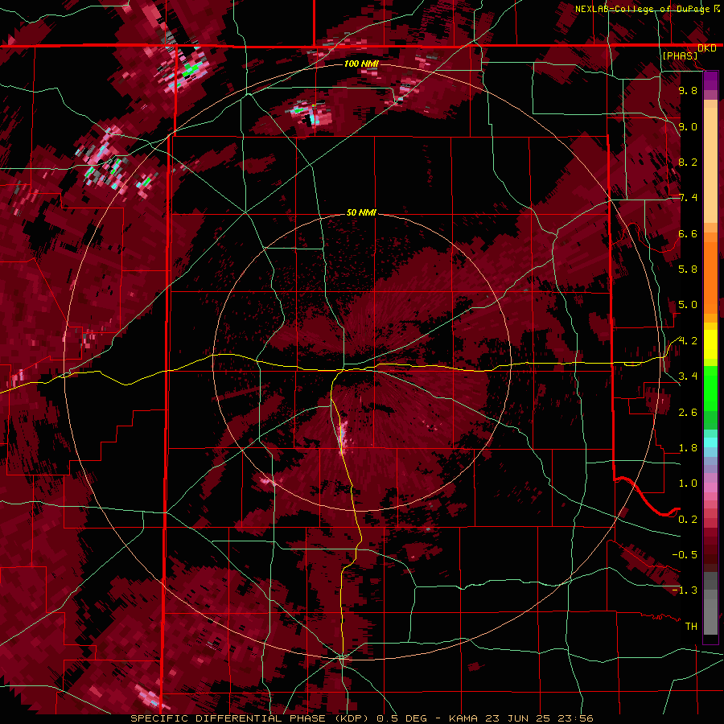Click the DKD label near the legend
The image size is (724, 724).
click(x=707, y=48)
